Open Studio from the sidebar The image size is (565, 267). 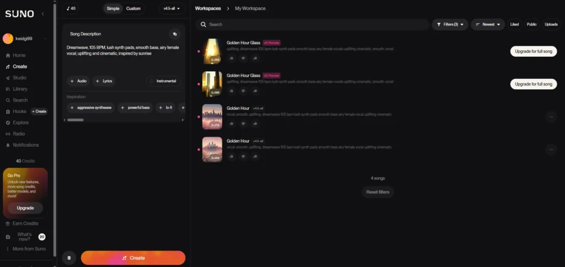point(16,77)
